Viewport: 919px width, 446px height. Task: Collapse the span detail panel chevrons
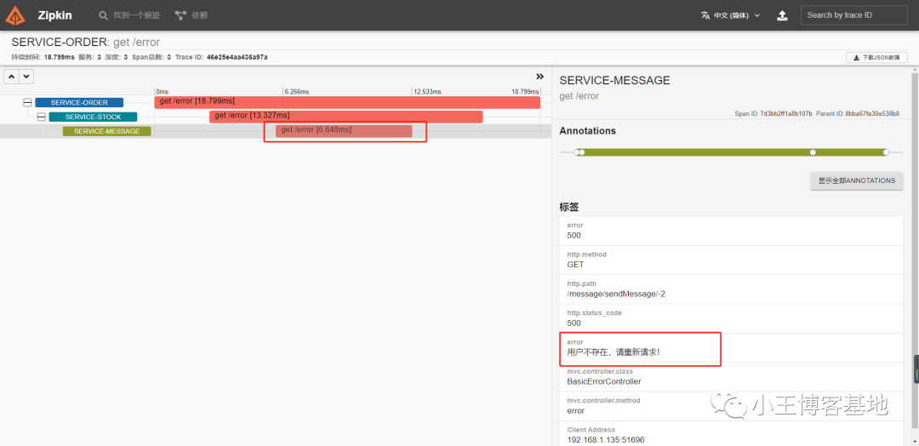click(x=539, y=77)
